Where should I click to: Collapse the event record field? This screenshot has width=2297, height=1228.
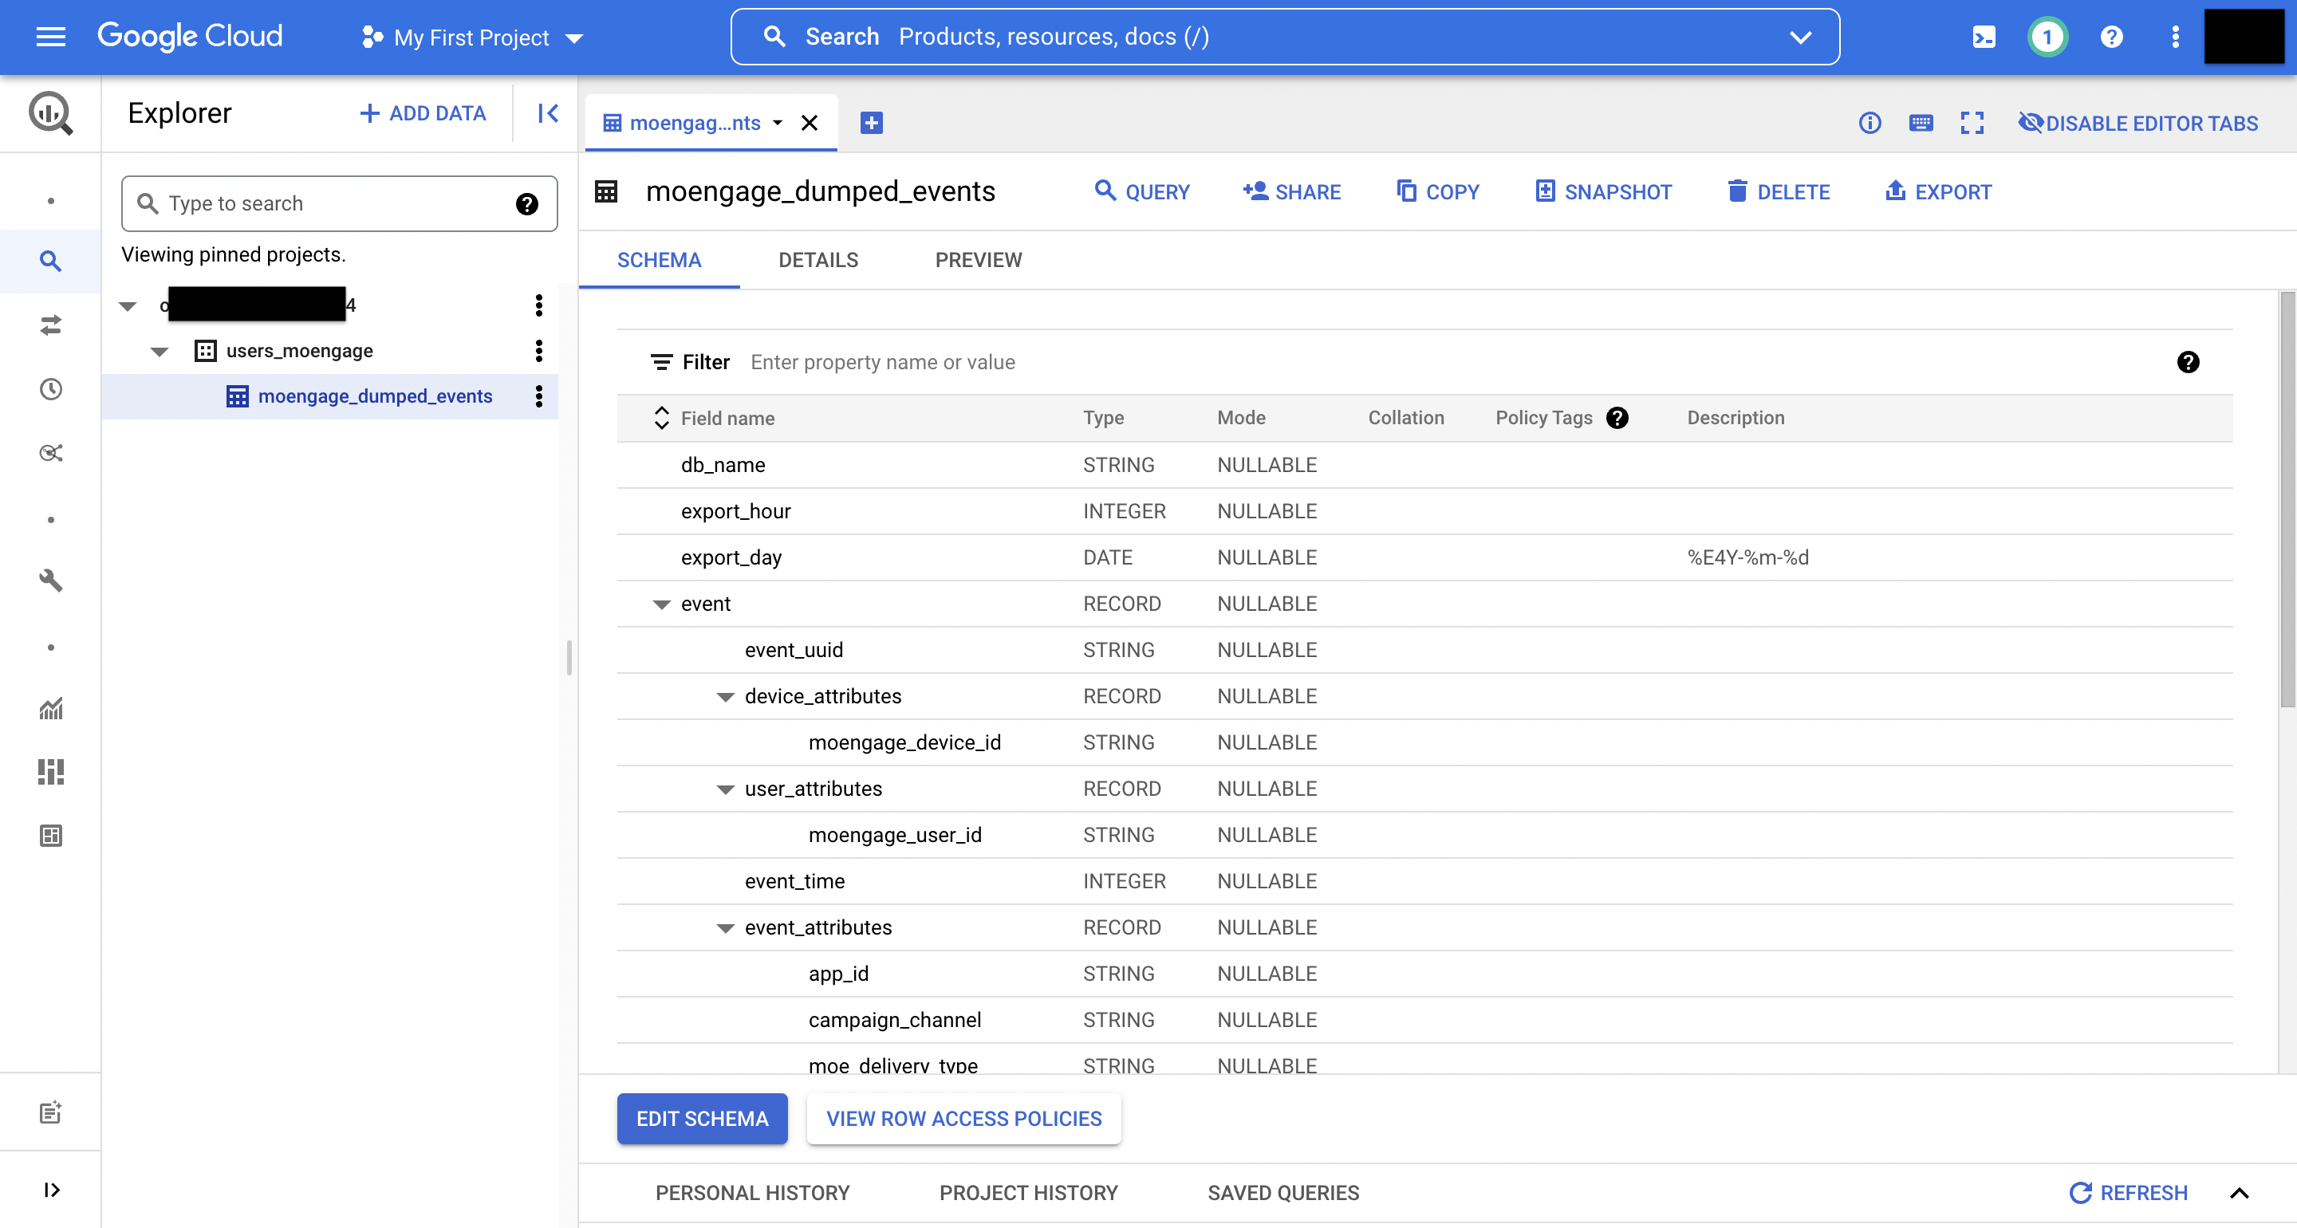tap(660, 604)
